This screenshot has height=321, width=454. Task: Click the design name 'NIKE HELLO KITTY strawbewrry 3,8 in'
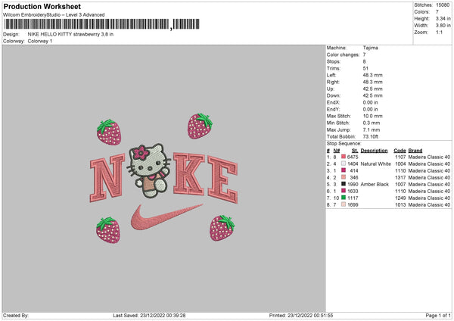(x=70, y=34)
